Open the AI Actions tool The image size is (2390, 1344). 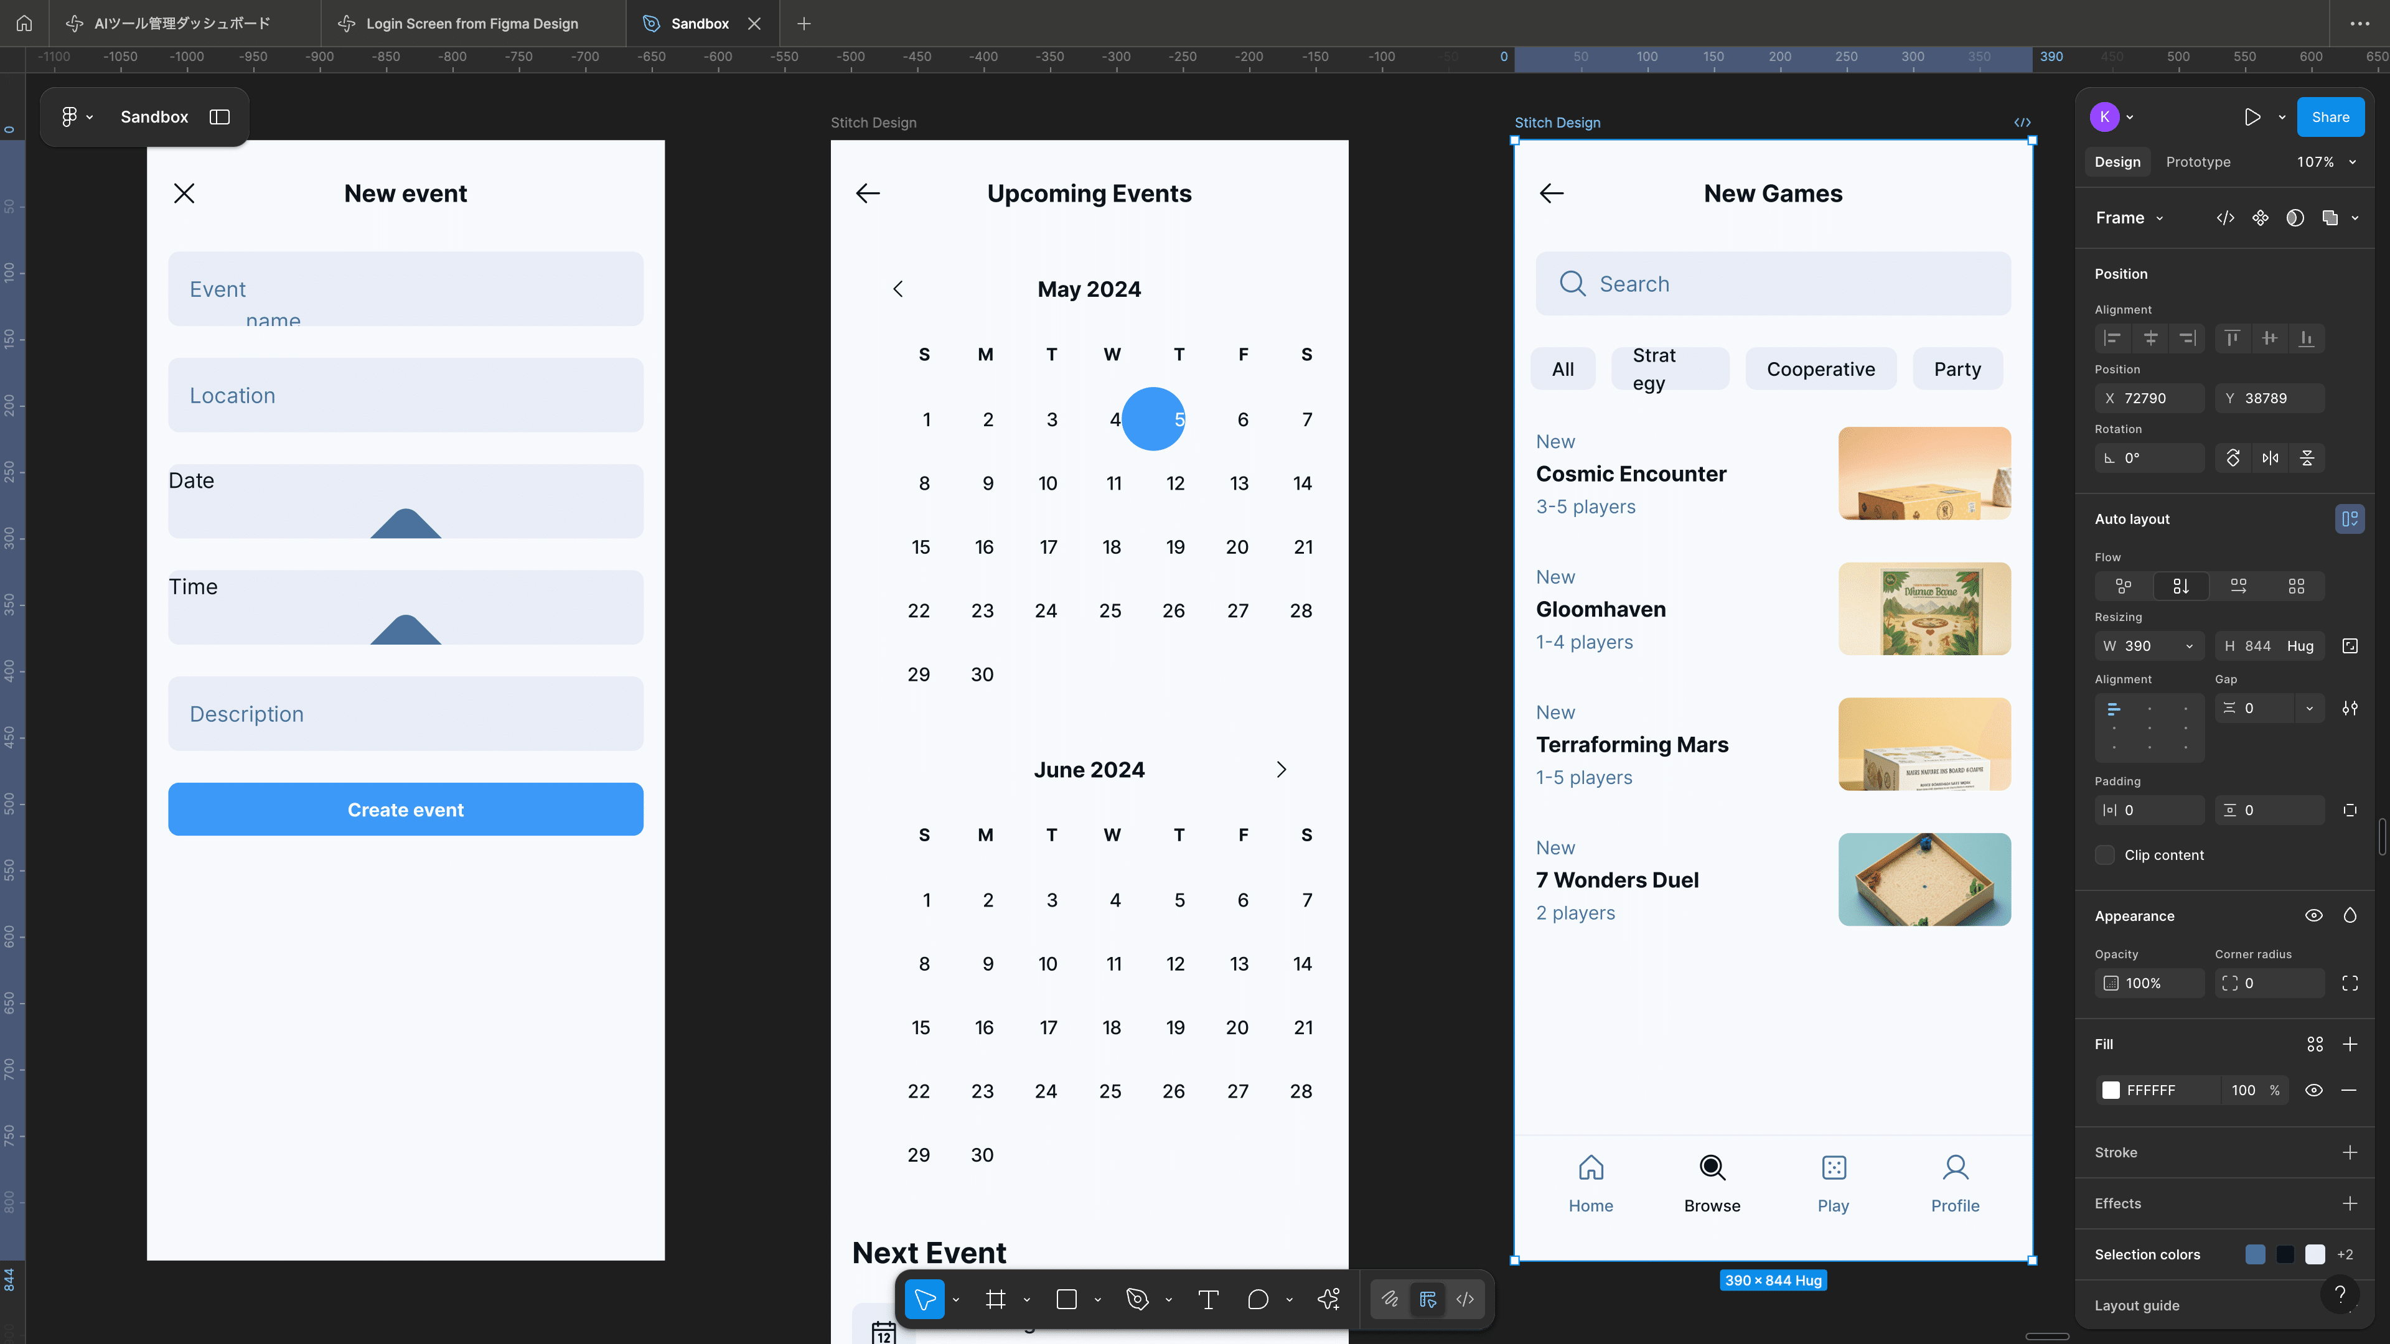coord(1329,1299)
